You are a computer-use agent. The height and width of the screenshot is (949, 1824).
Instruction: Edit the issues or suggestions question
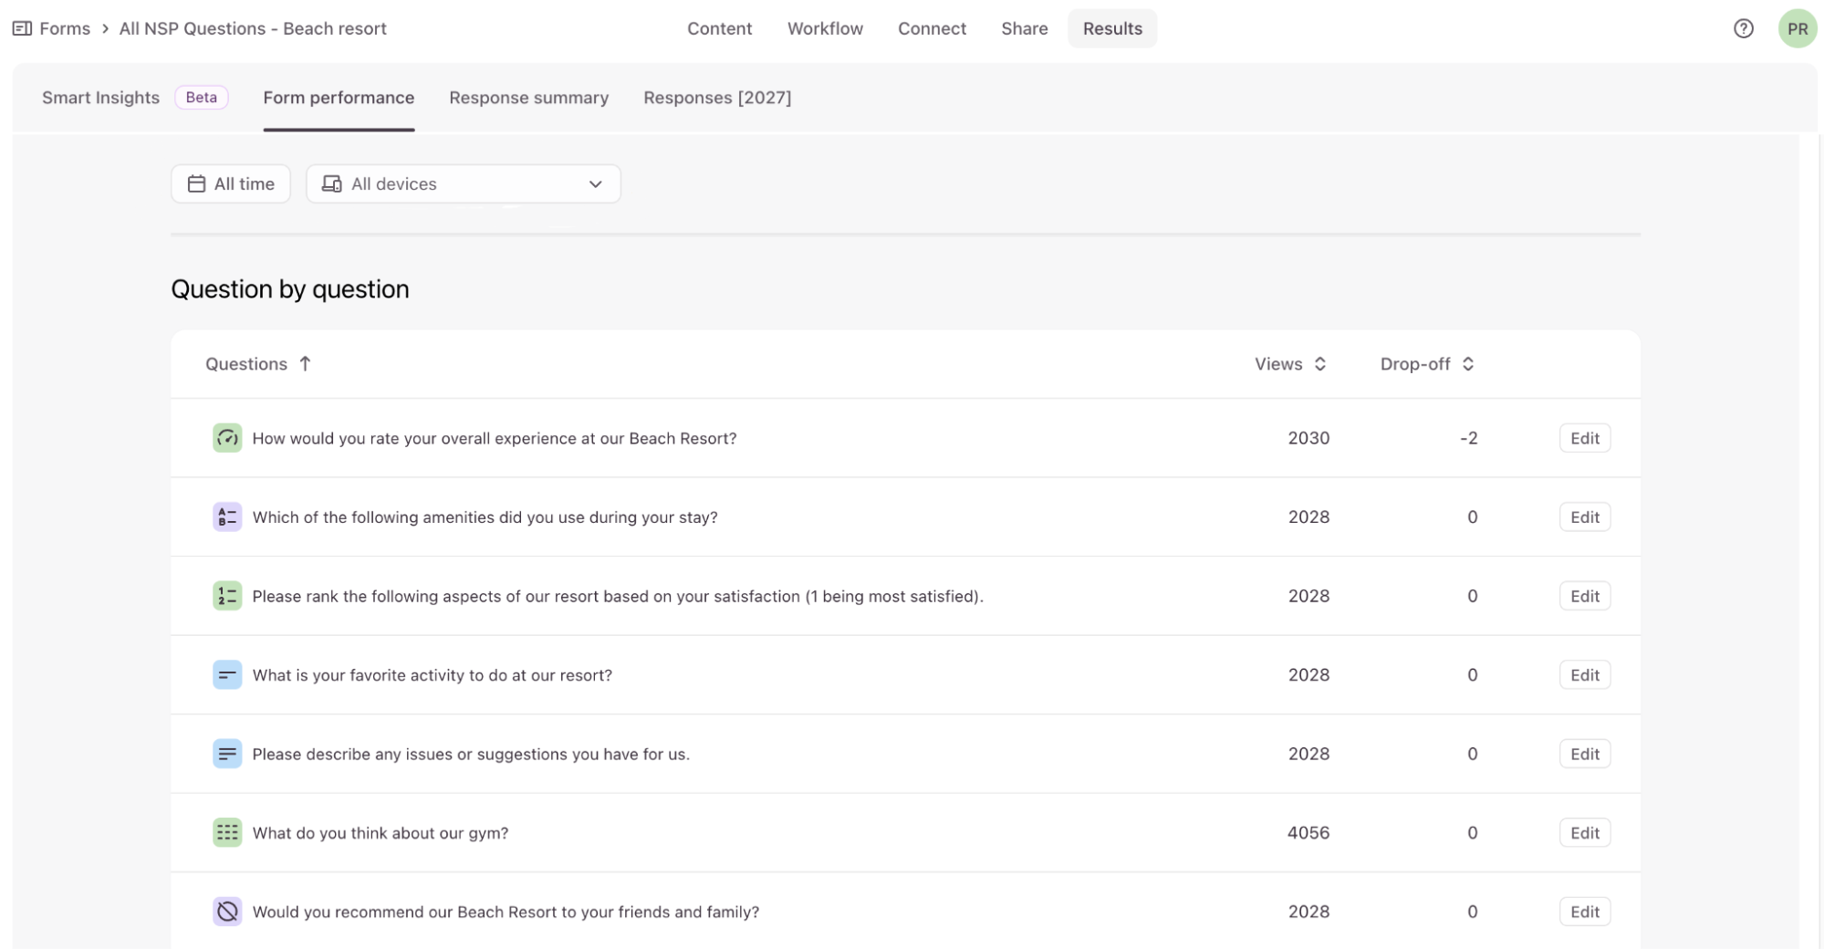[x=1585, y=754]
